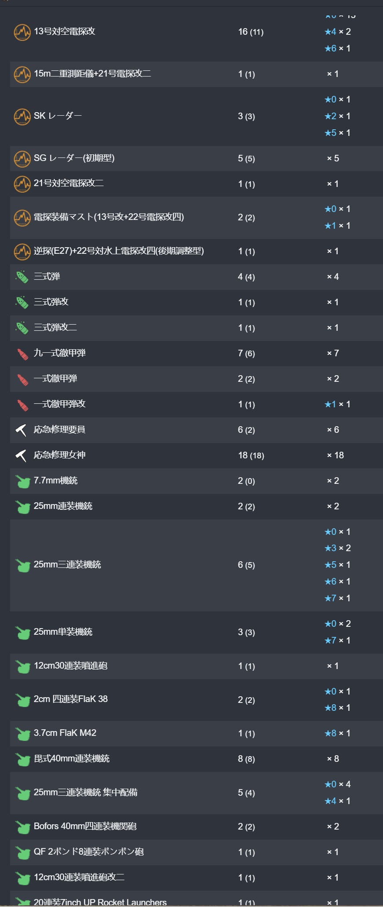Viewport: 383px width, 907px height.
Task: Click the ★5 × 1 entry of SK レーダー
Action: pos(337,133)
